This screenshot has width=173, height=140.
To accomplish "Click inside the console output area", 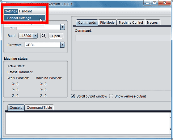I will [x=87, y=123].
